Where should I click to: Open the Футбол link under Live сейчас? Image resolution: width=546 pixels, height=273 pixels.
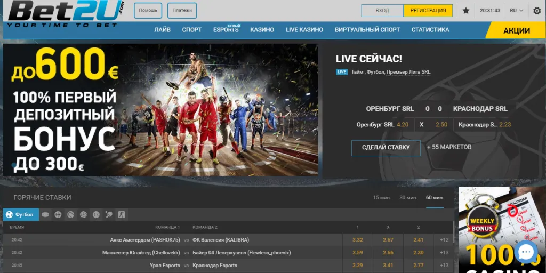pyautogui.click(x=376, y=72)
